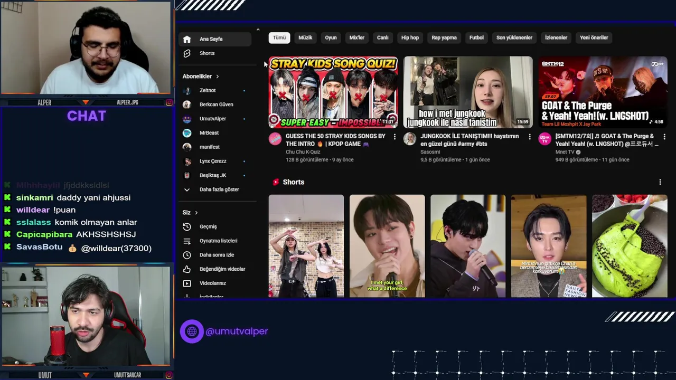Select the Hip hop filter chip
The image size is (676, 380).
(x=410, y=37)
